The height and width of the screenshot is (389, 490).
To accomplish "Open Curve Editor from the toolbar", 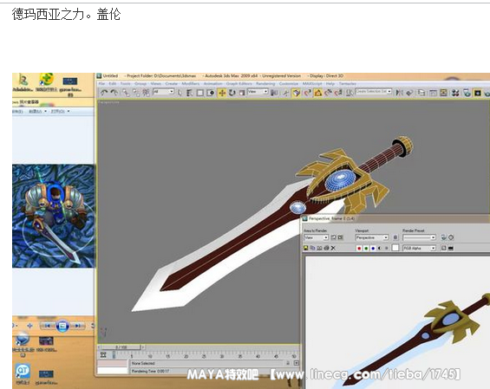I will [x=433, y=93].
